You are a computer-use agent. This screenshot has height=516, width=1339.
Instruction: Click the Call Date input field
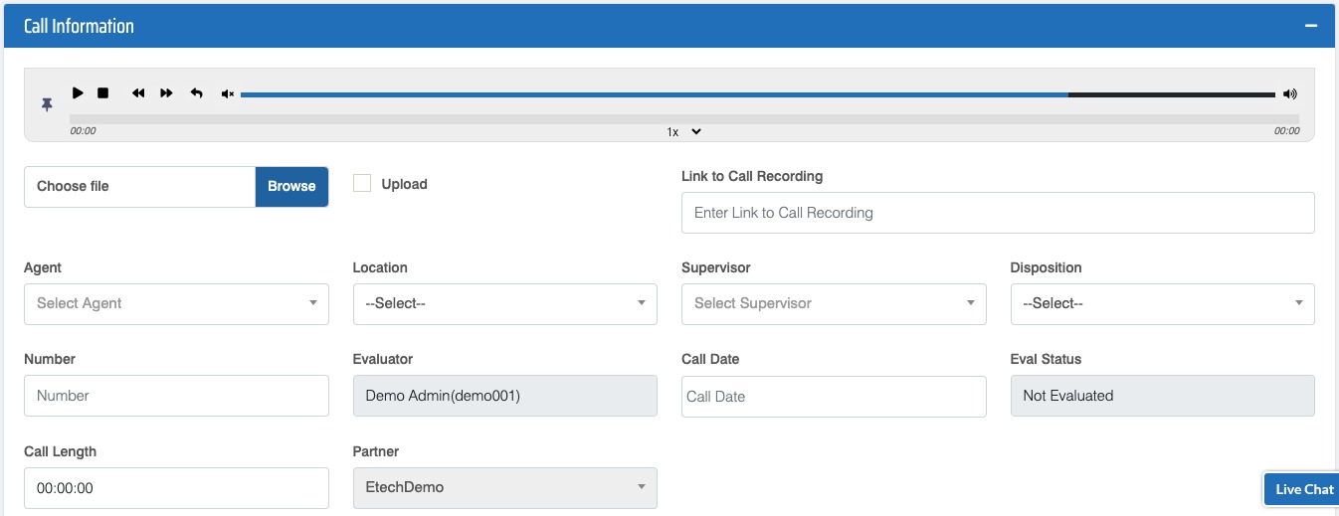[x=833, y=397]
